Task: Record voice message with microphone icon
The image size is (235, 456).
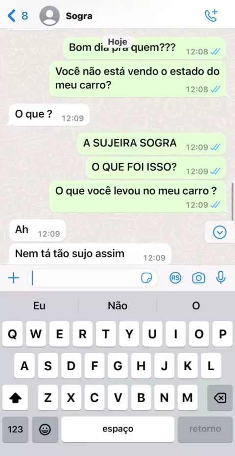Action: (221, 278)
